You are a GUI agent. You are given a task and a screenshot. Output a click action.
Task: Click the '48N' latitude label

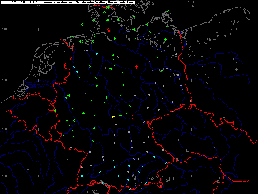[4, 176]
